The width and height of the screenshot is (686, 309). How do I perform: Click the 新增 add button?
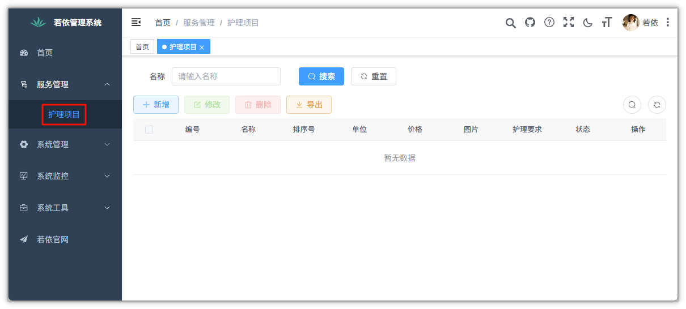[x=156, y=105]
